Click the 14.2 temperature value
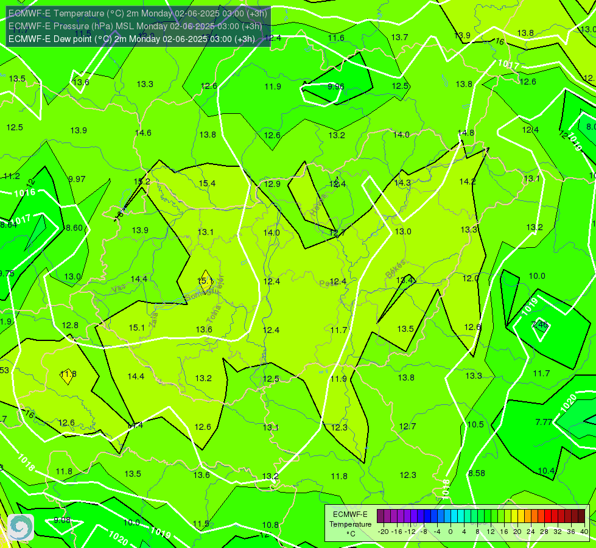Image resolution: width=596 pixels, height=548 pixels. [468, 182]
